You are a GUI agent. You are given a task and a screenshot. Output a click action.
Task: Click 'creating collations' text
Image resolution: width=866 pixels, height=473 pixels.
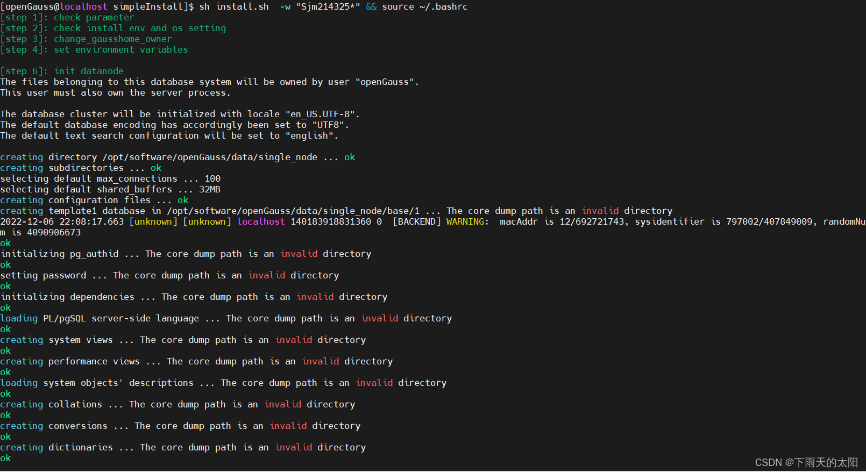point(51,404)
